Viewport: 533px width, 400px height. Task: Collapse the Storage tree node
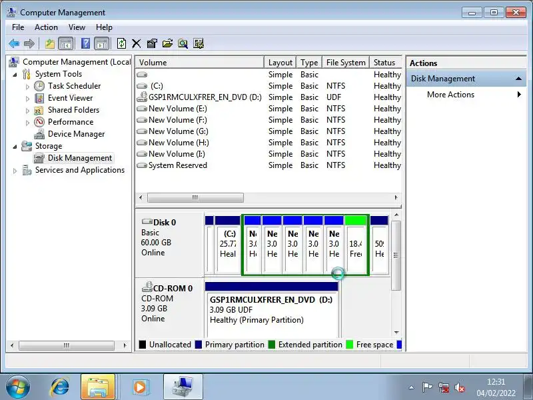(x=15, y=147)
